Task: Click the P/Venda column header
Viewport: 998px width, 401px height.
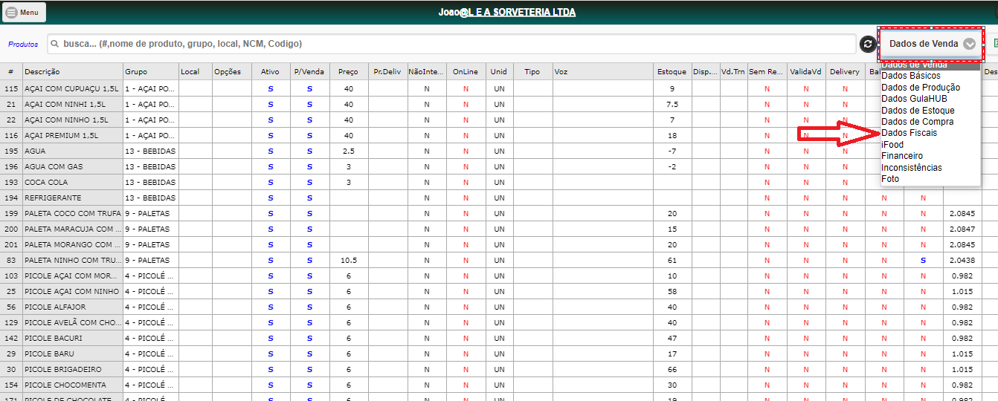Action: click(x=309, y=72)
